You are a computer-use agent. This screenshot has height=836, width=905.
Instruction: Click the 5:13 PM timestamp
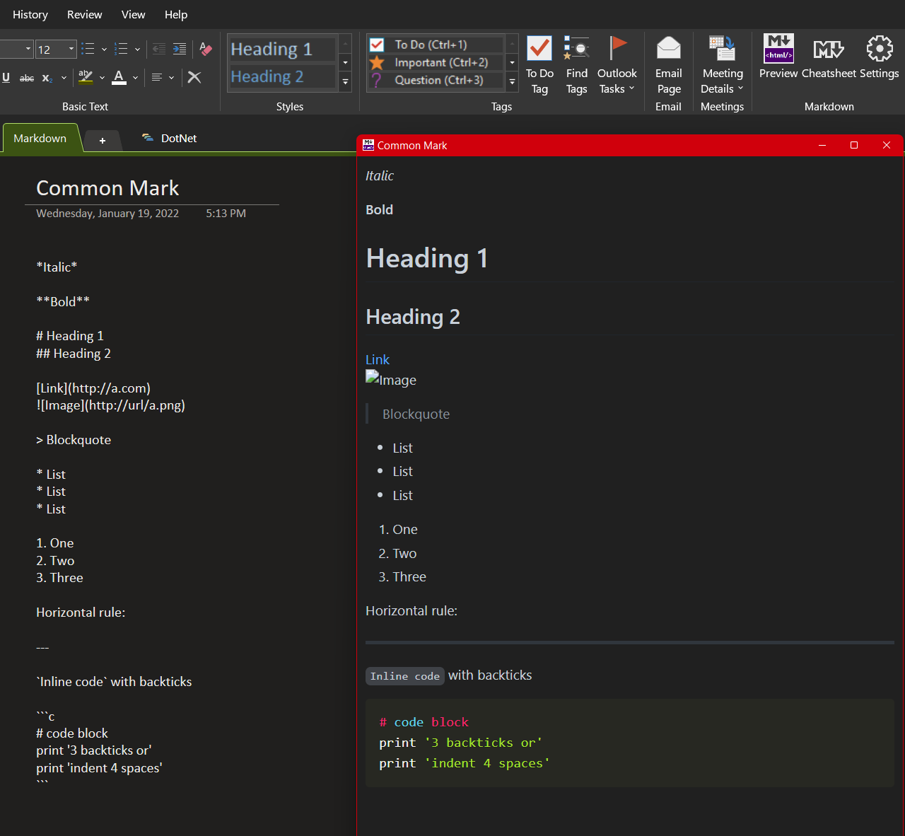click(x=226, y=213)
